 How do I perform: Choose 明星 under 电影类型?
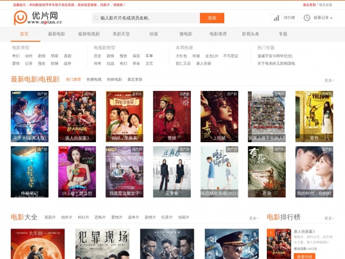[55, 56]
